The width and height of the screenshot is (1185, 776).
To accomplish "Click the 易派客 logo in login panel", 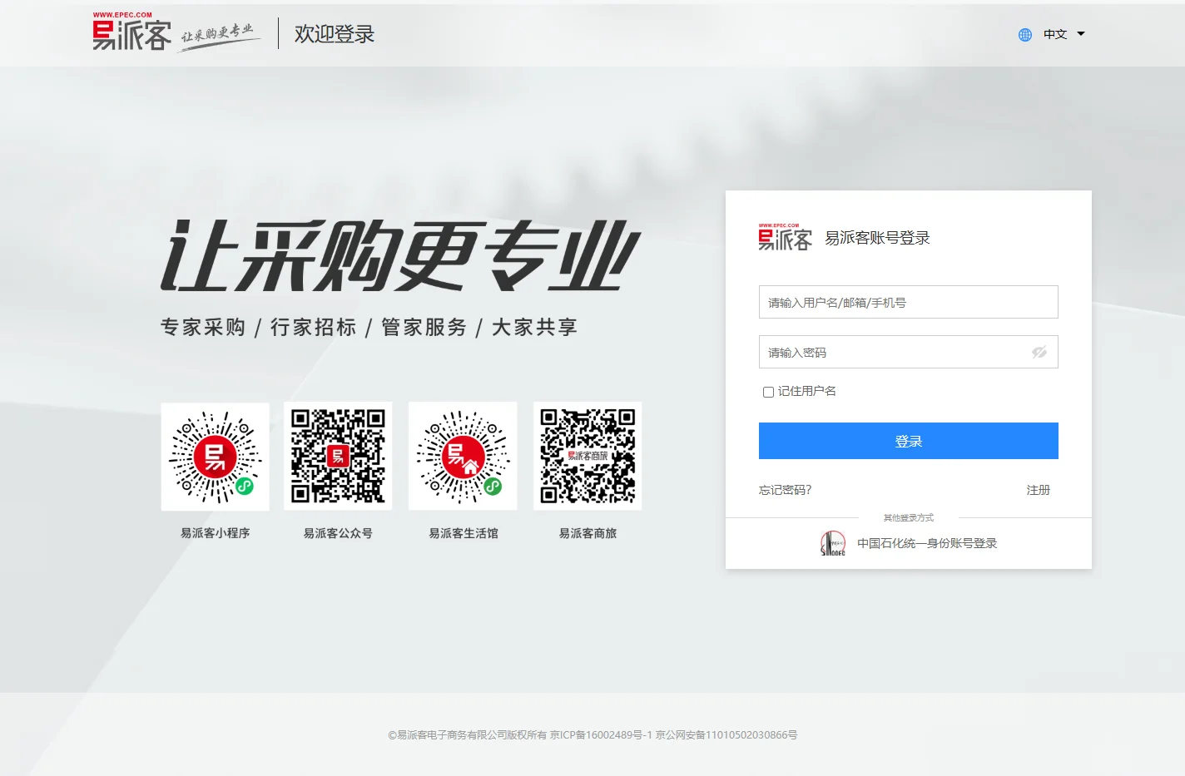I will pyautogui.click(x=785, y=237).
